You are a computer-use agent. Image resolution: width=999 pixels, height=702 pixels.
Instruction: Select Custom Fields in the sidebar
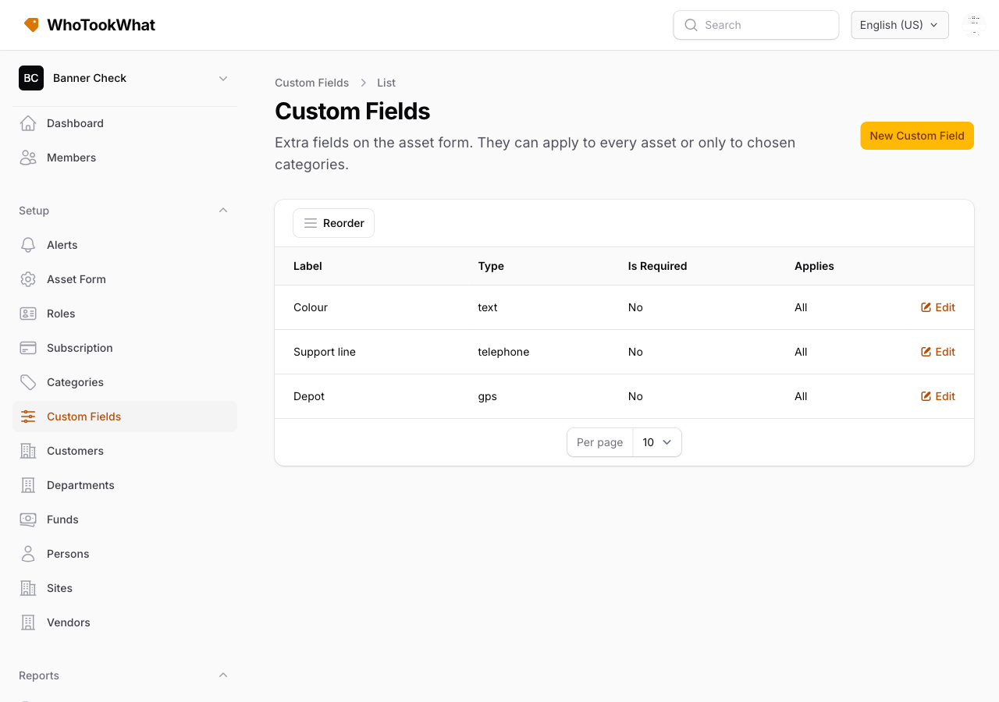125,417
